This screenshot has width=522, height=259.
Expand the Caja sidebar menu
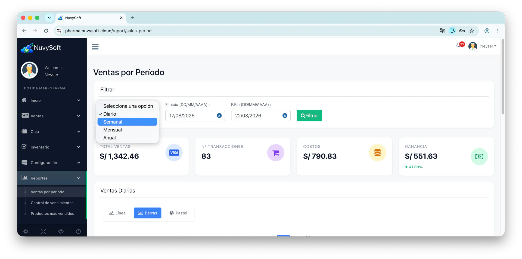[51, 131]
